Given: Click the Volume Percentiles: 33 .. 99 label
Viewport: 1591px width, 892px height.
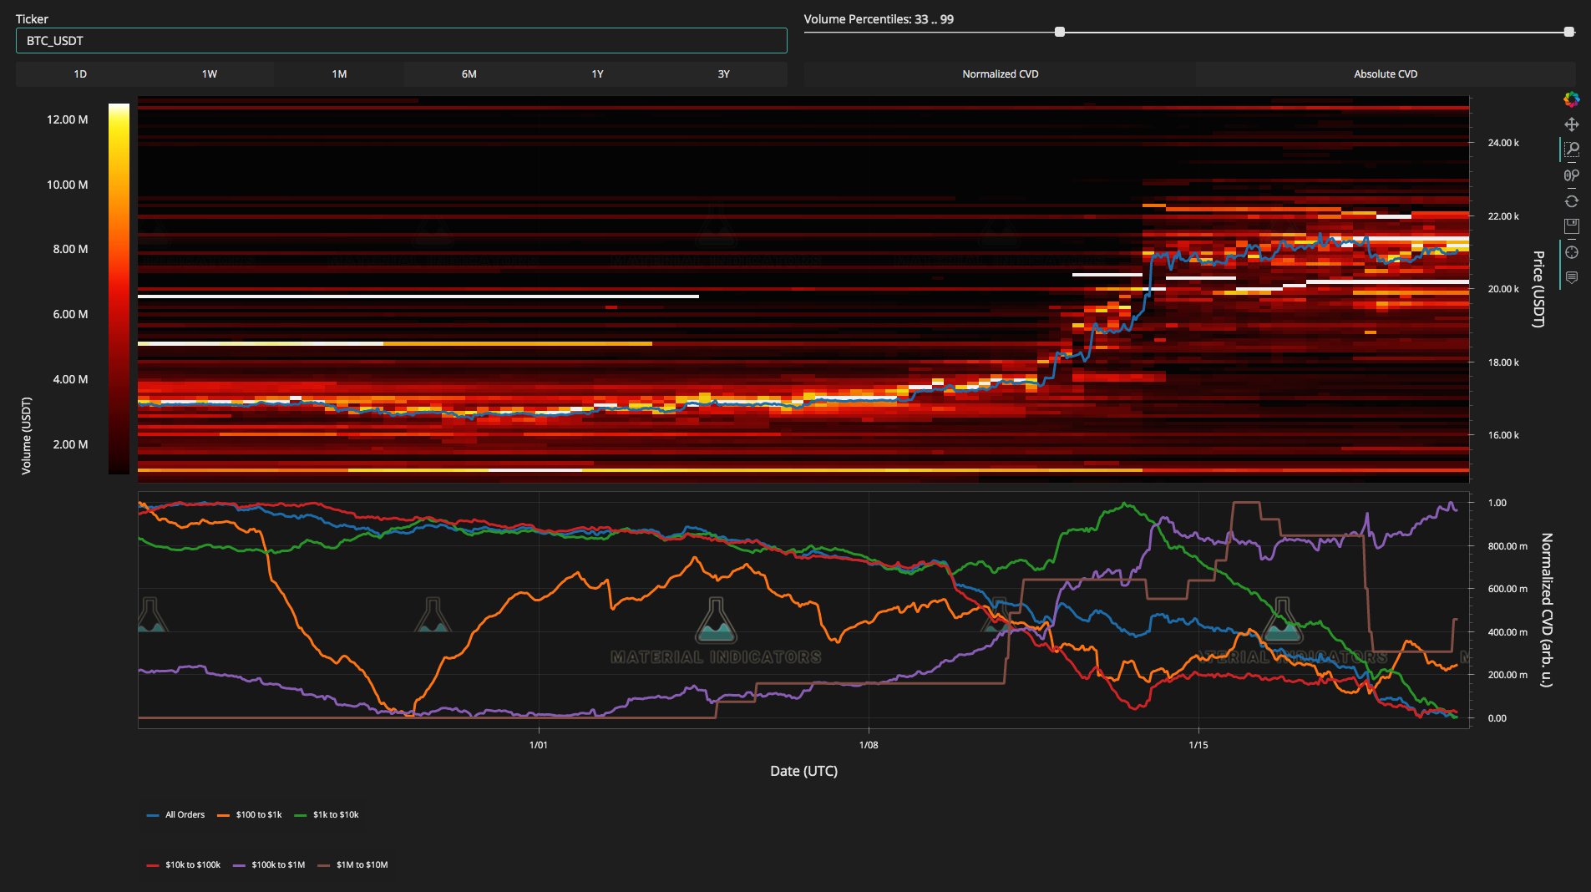Looking at the screenshot, I should click(x=879, y=19).
